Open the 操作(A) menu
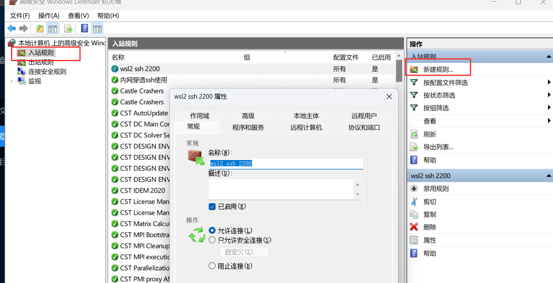The width and height of the screenshot is (553, 283). (x=49, y=16)
